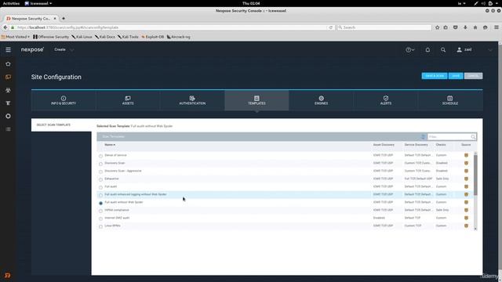Open the Most Visited bookmarks dropdown
The height and width of the screenshot is (282, 502).
(x=16, y=37)
